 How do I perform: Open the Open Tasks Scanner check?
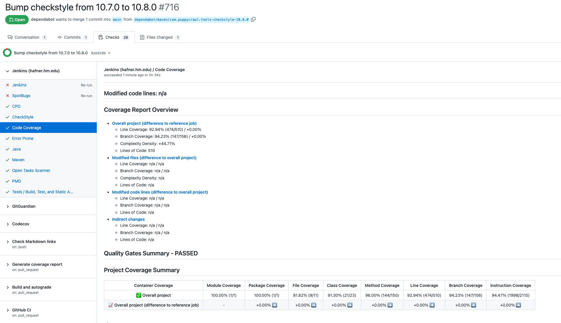pos(31,170)
